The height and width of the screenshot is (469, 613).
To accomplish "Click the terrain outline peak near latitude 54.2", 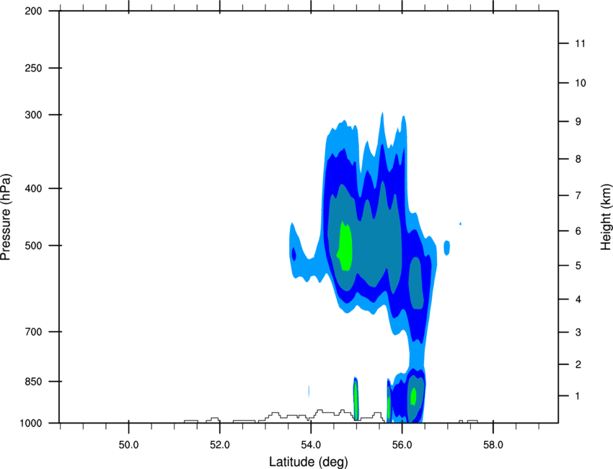I will 320,411.
